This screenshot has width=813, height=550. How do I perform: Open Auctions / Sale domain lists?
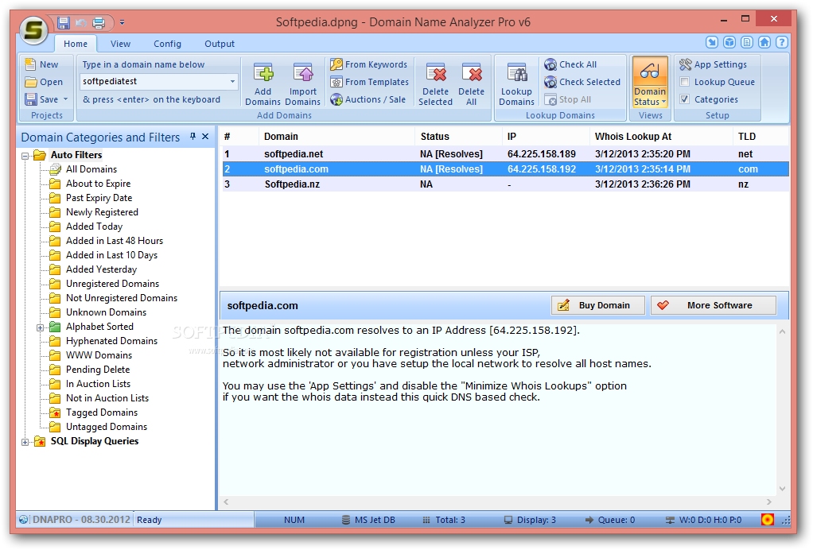368,99
